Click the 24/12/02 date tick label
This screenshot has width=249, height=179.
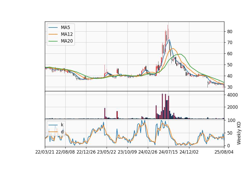coord(189,152)
